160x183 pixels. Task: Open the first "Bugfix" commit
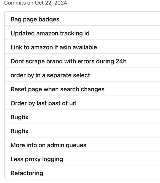[x=19, y=117]
